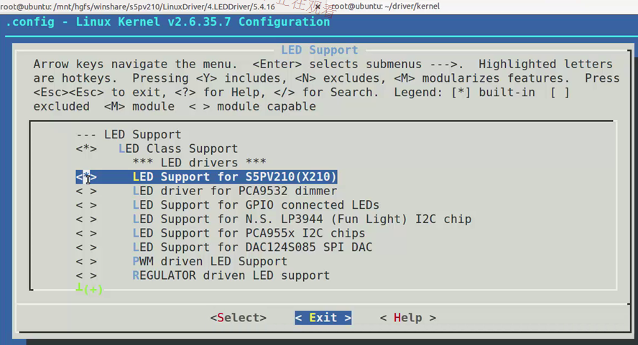This screenshot has width=638, height=345.
Task: Select PWM driven LED Support entry
Action: 210,262
